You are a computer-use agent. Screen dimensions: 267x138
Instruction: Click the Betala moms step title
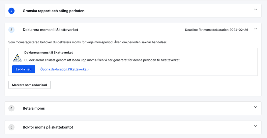[34, 108]
